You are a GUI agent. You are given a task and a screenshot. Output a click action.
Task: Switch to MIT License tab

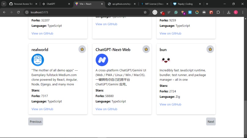click(x=154, y=4)
